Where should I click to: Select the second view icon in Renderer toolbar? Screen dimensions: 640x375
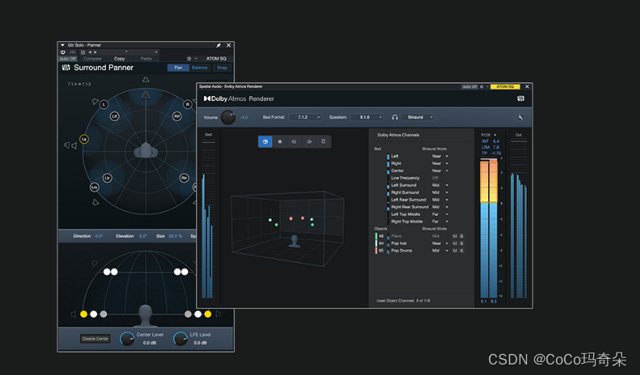pos(279,142)
